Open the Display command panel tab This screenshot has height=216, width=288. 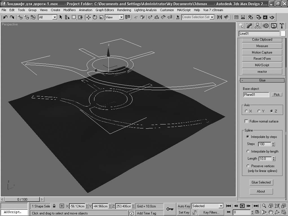click(x=274, y=26)
